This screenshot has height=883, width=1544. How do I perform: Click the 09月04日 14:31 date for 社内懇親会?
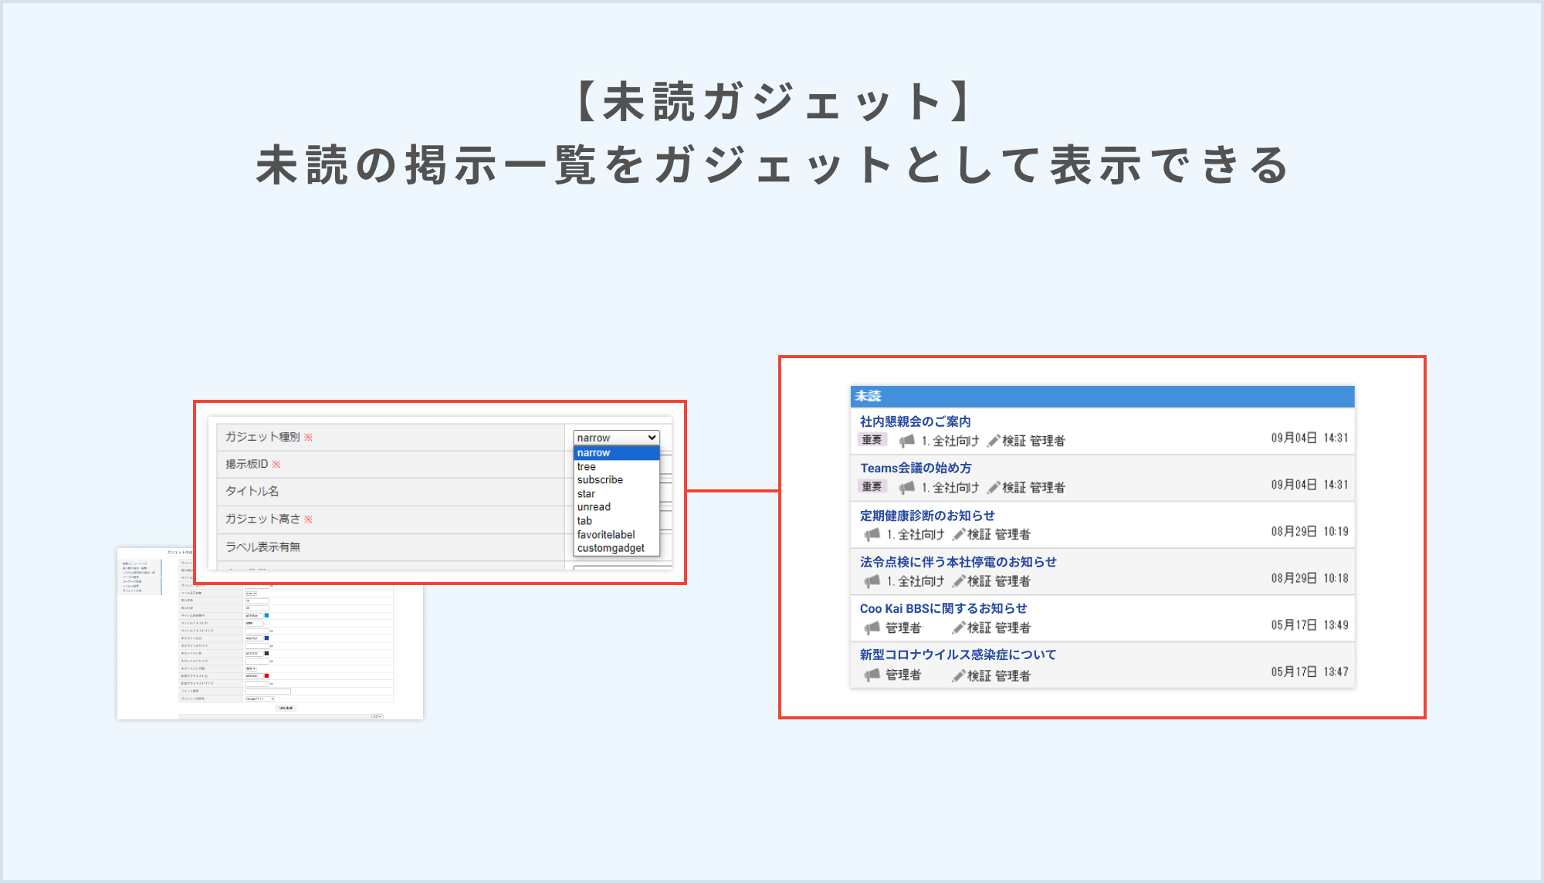(x=1310, y=438)
